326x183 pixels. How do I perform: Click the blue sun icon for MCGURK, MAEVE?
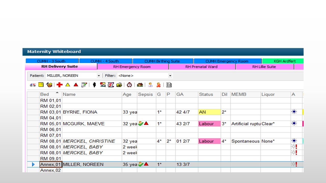(294, 124)
